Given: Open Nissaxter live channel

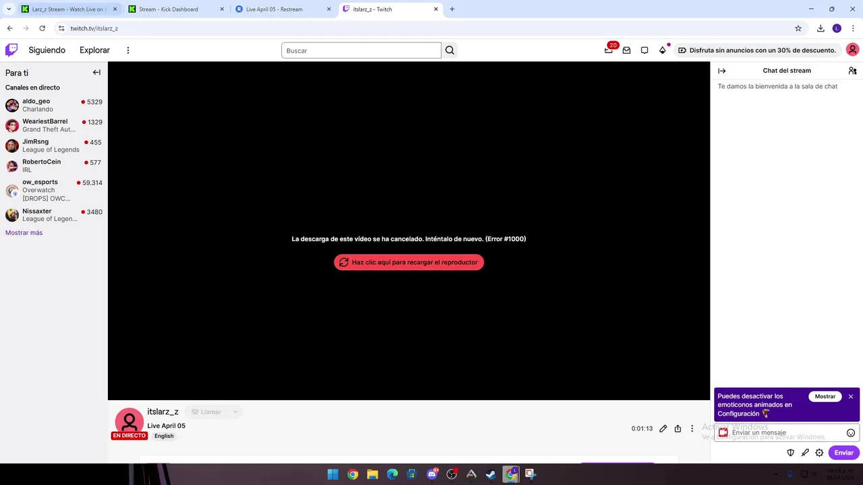Looking at the screenshot, I should point(54,215).
